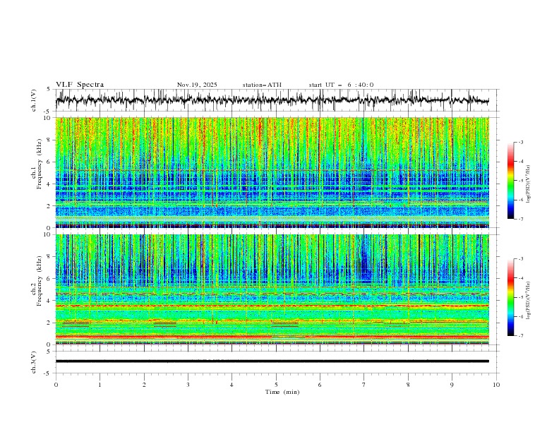Click the ch.3(V) flat waveform panel
This screenshot has height=432, width=559.
[275, 361]
